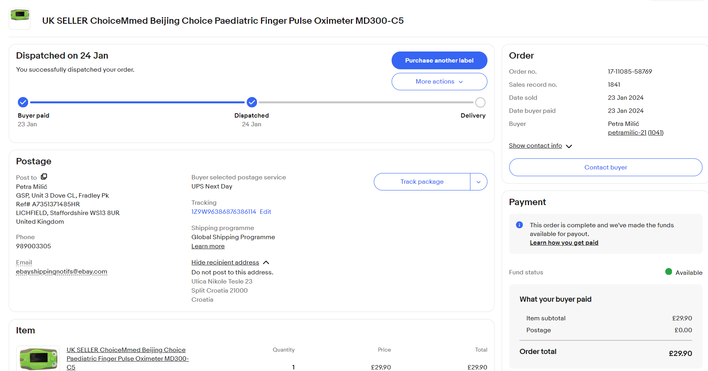708x371 pixels.
Task: Open buyer profile petramilic-21
Action: pos(627,133)
